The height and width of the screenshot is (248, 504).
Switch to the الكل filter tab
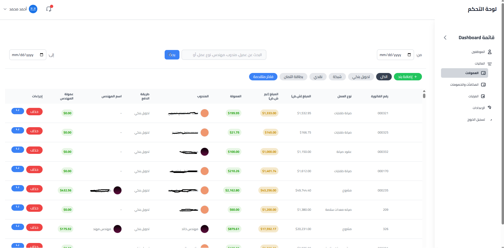pyautogui.click(x=384, y=77)
